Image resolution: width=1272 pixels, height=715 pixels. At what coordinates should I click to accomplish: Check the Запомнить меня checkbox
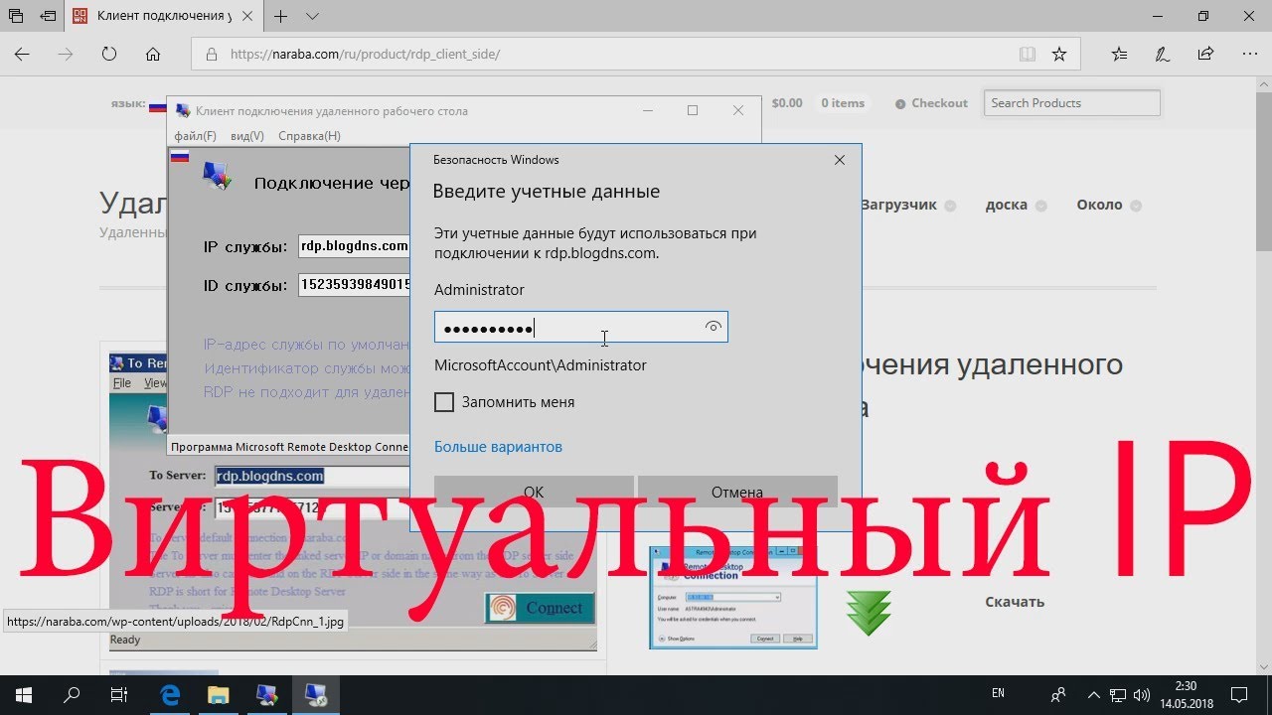point(444,402)
